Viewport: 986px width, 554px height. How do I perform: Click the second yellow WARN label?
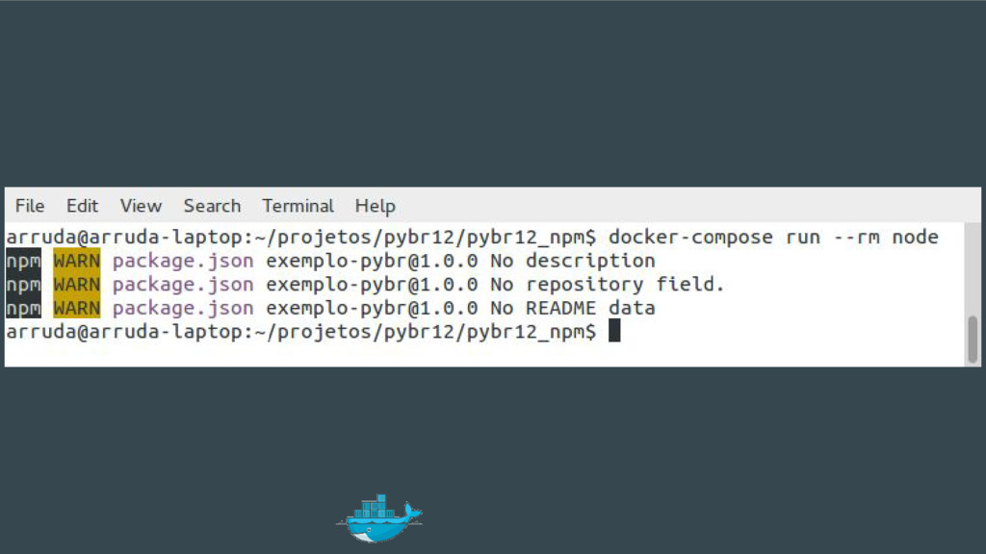coord(77,284)
